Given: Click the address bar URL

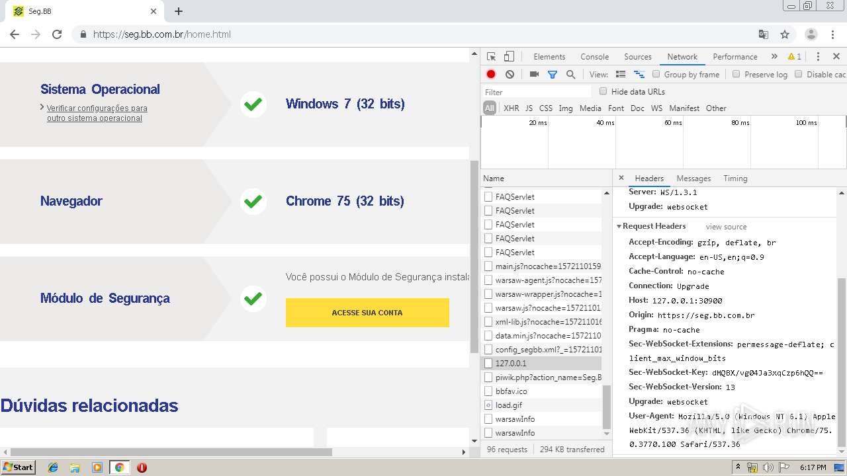Looking at the screenshot, I should click(x=162, y=34).
